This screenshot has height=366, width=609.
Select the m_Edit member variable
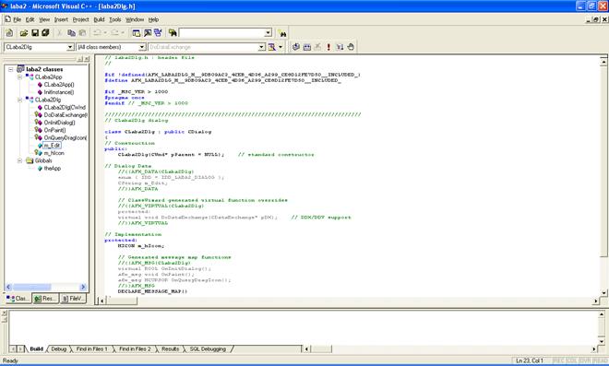[x=52, y=146]
